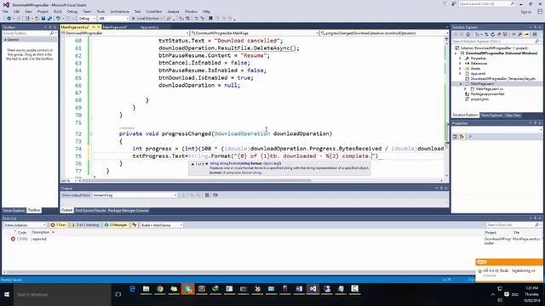Image resolution: width=545 pixels, height=306 pixels.
Task: Open the class navigation dropdown MainPage
Action: coord(255,33)
